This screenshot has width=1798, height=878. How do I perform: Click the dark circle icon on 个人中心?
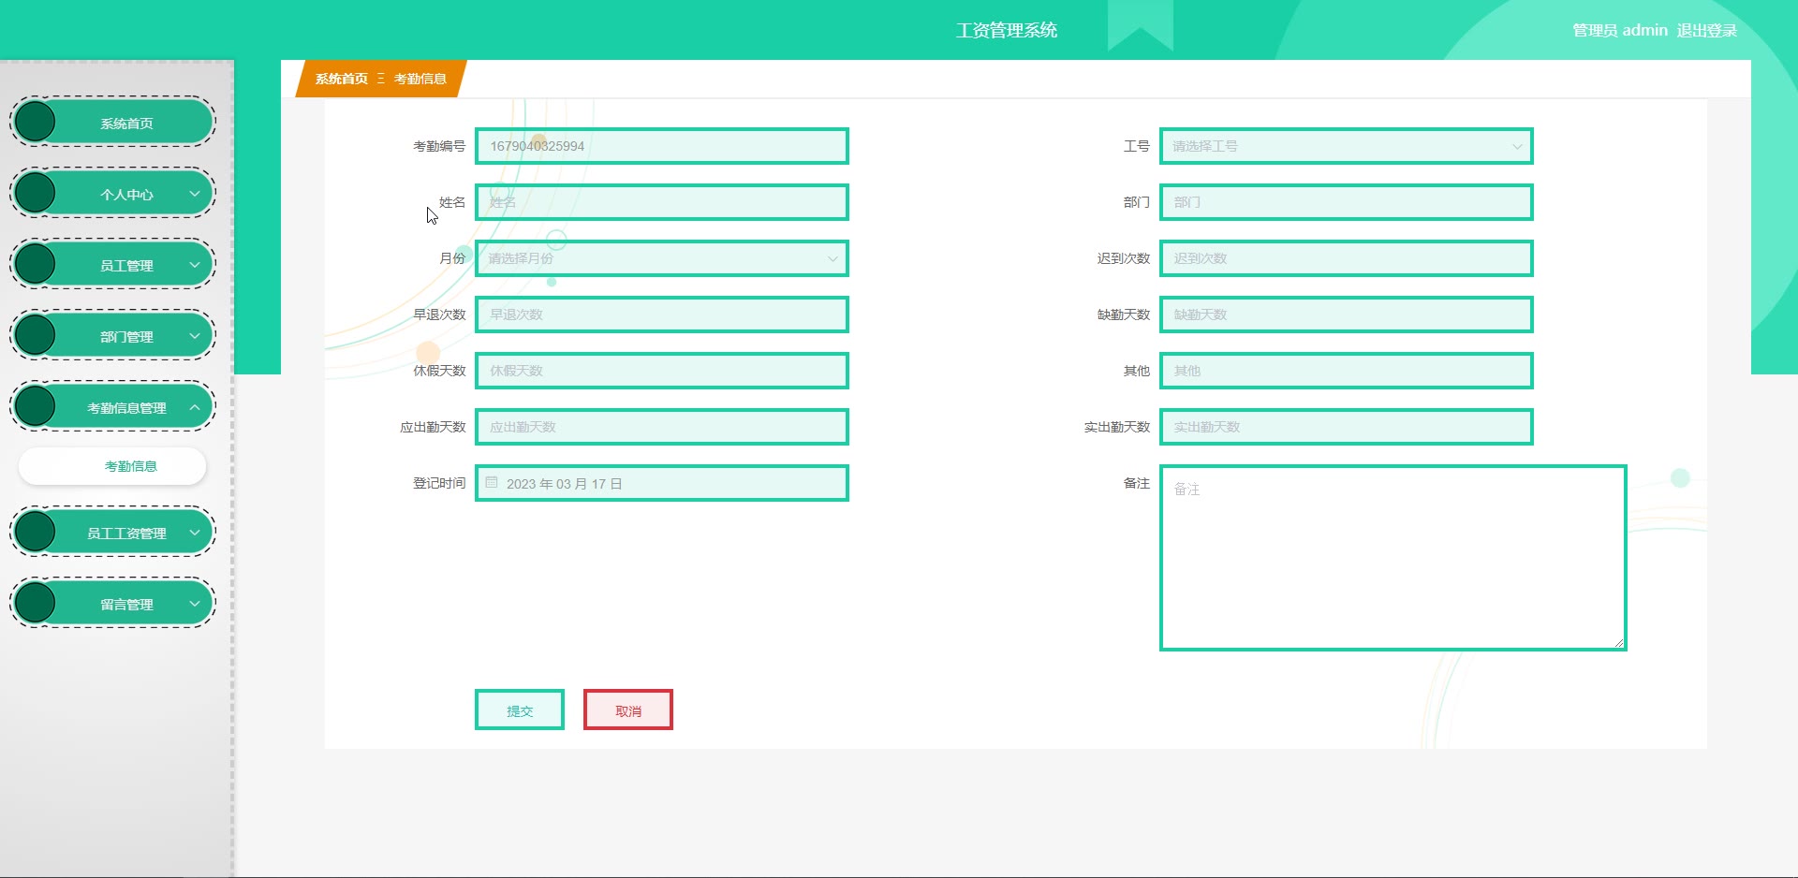point(36,193)
